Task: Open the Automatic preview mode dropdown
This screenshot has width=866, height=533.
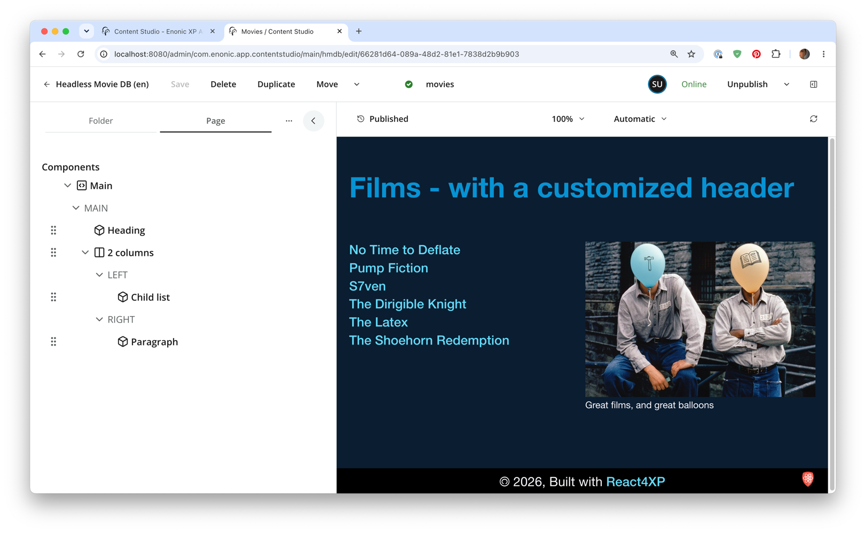Action: point(640,119)
